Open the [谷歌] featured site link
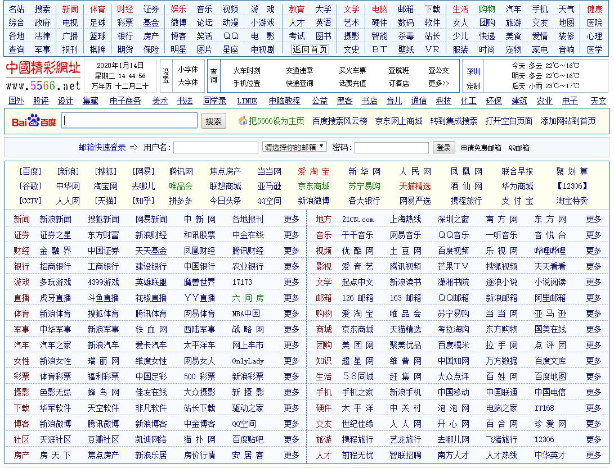The width and height of the screenshot is (614, 468). pos(30,186)
